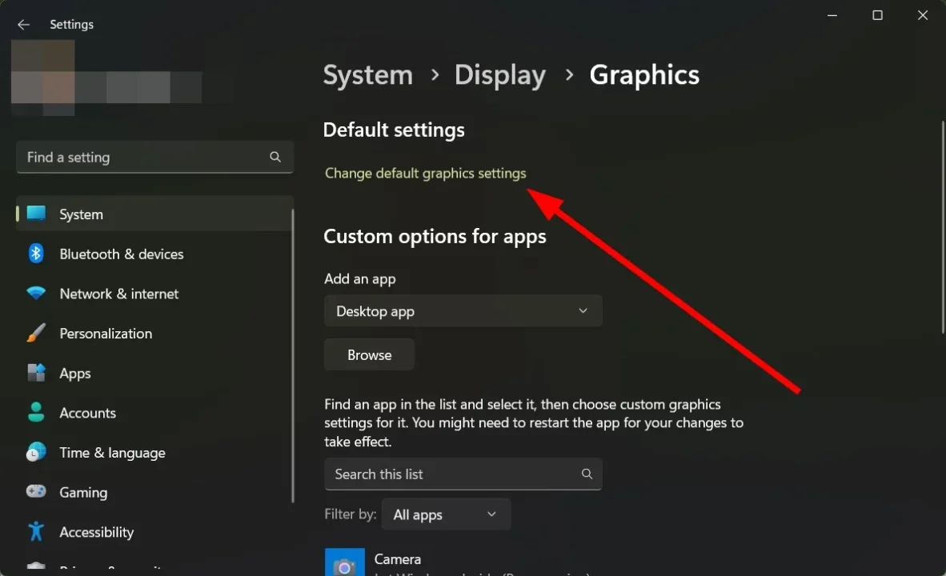Select System in the sidebar
The height and width of the screenshot is (576, 946).
80,214
